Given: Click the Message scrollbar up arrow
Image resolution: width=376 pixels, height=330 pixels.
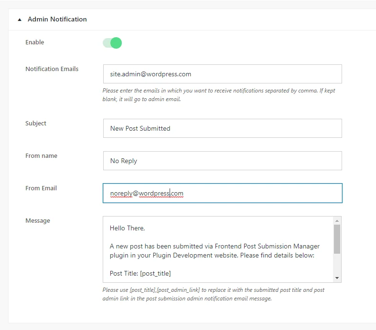Looking at the screenshot, I should pos(337,221).
